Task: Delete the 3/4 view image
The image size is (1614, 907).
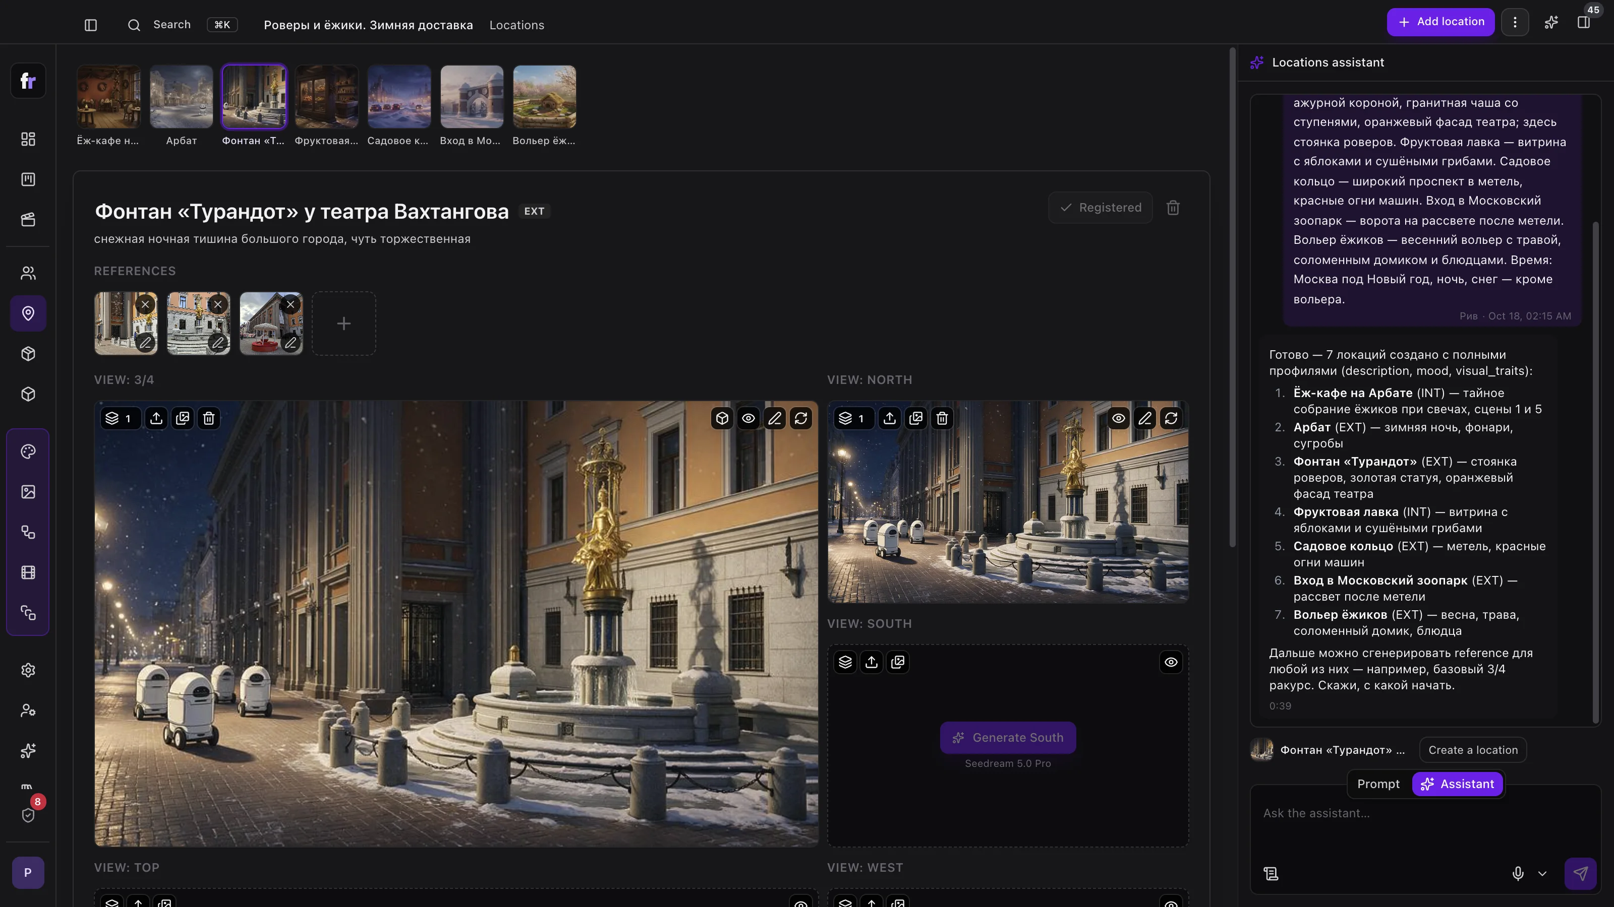Action: pyautogui.click(x=209, y=418)
